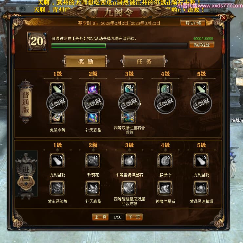Go to previous page with 上一页
Viewport: 243px width, 243px height.
100,217
